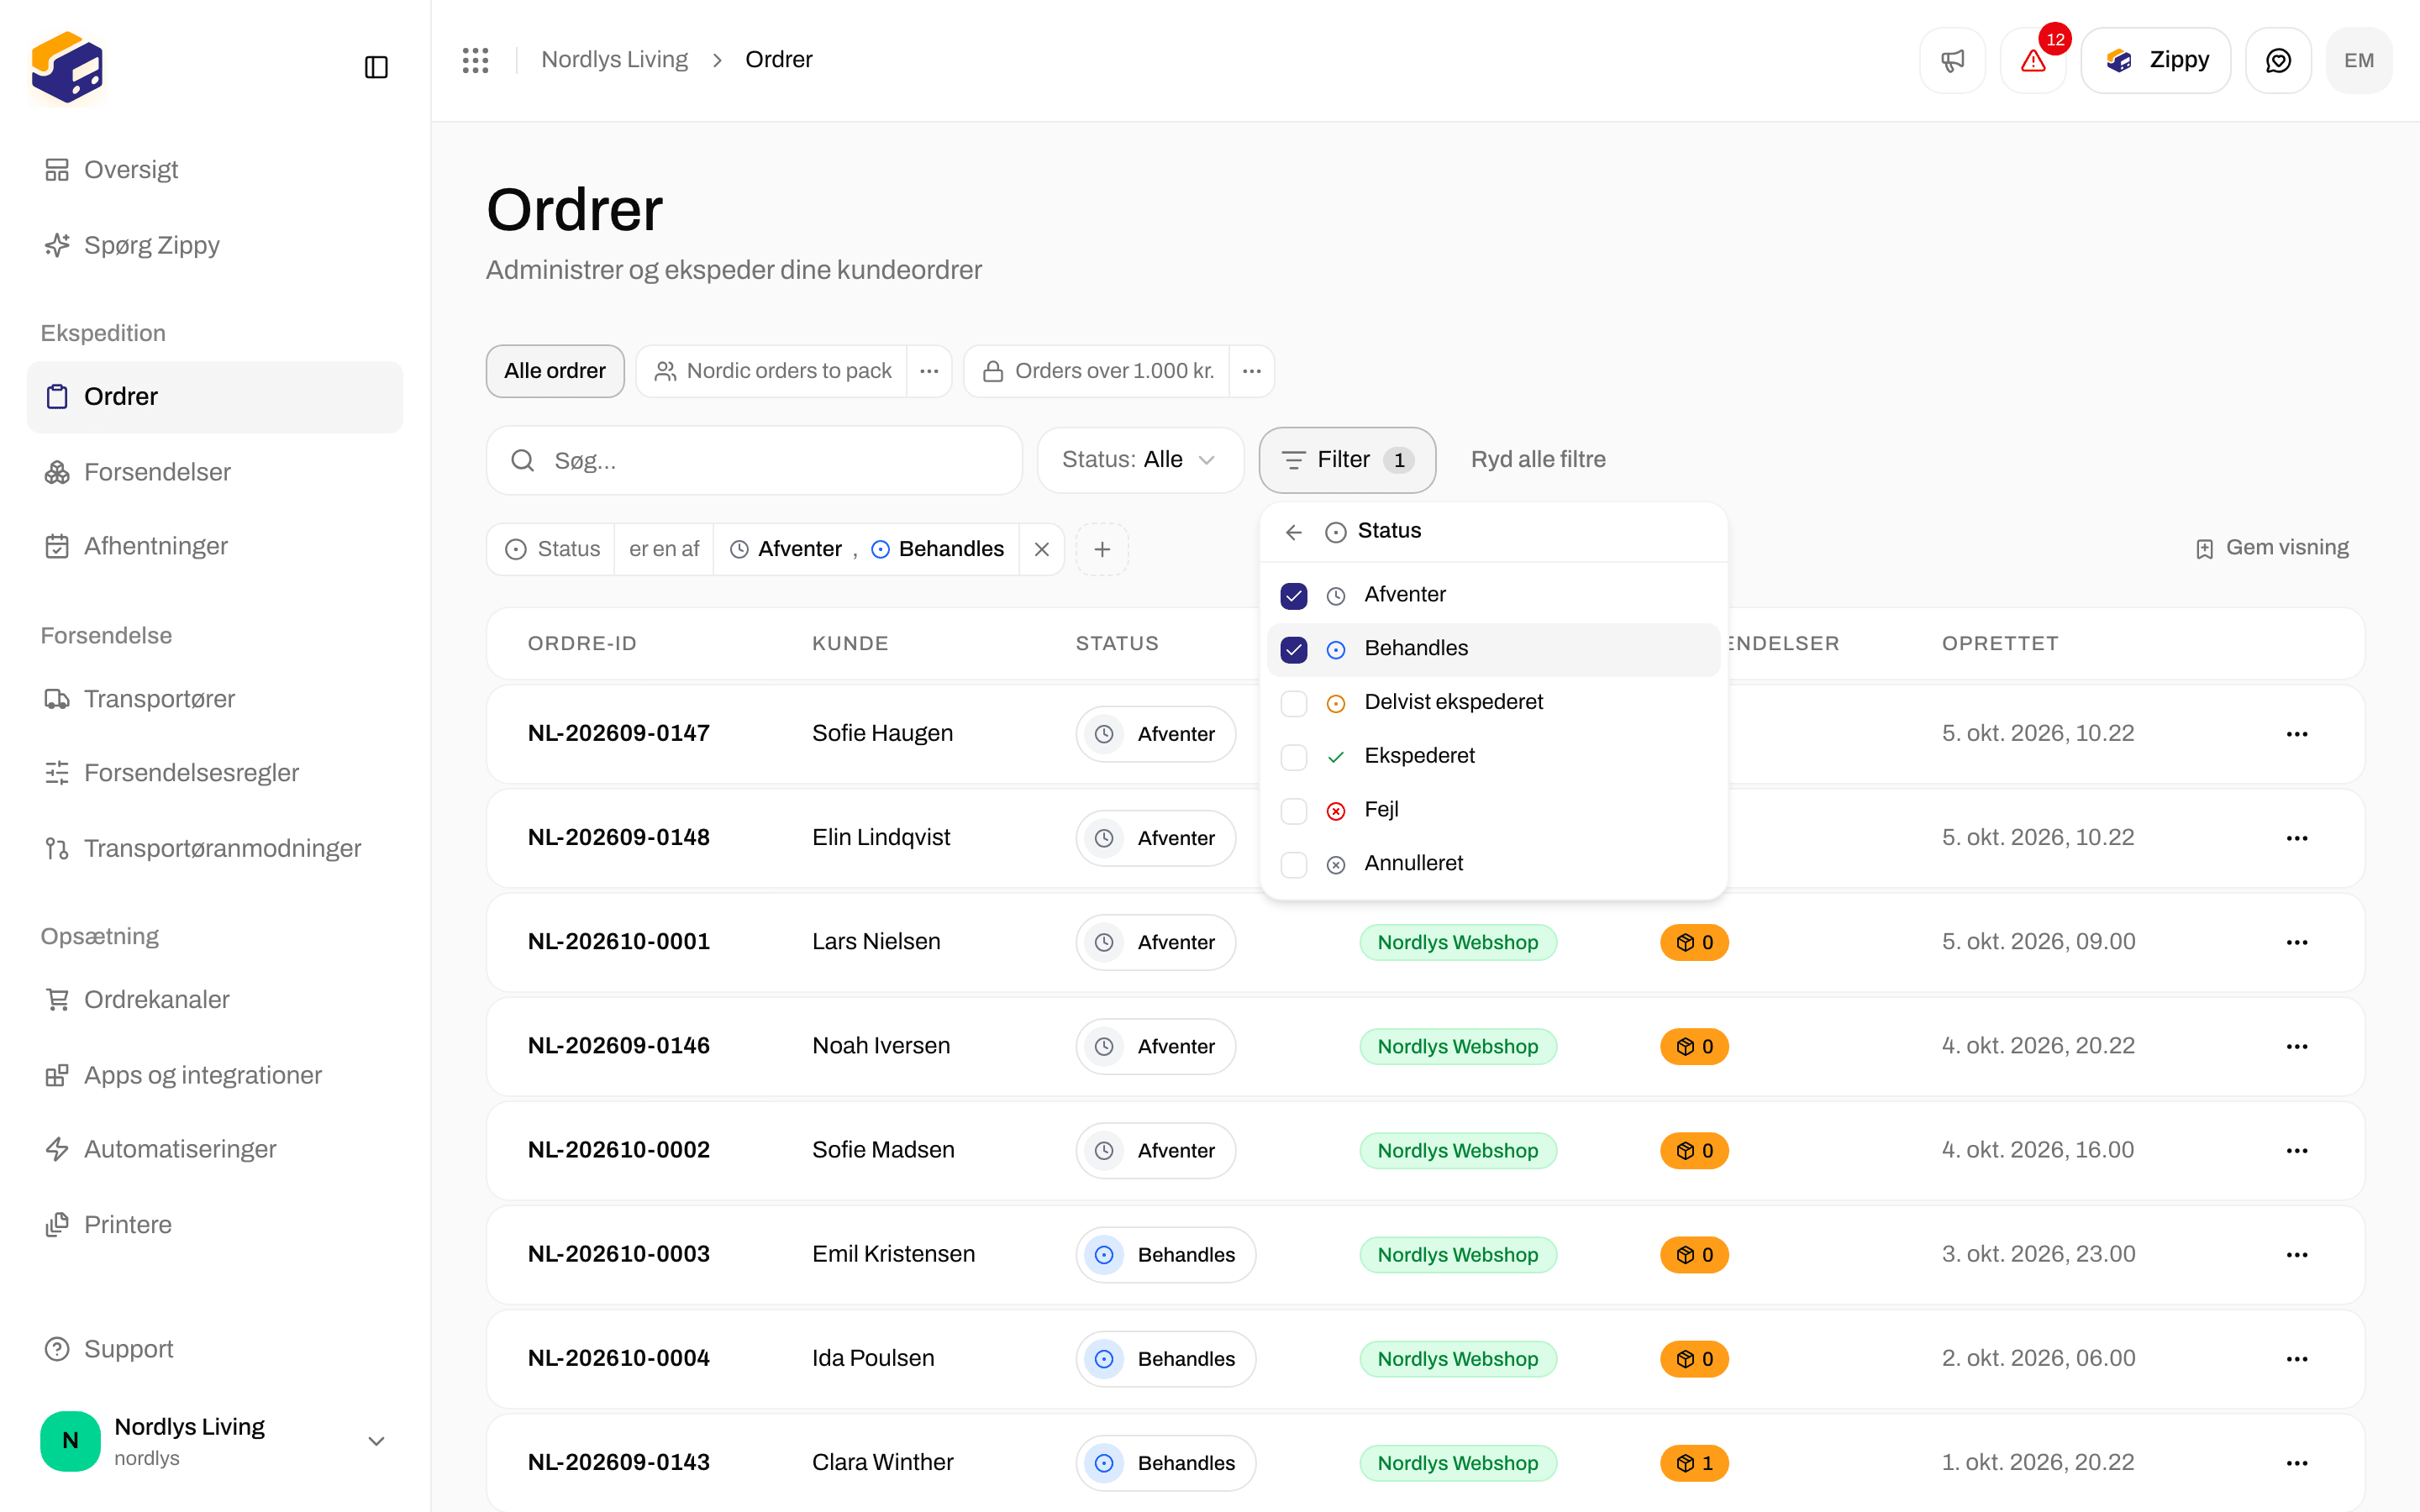This screenshot has width=2420, height=1512.
Task: Open row actions for NL-202610-0004
Action: coord(2297,1358)
